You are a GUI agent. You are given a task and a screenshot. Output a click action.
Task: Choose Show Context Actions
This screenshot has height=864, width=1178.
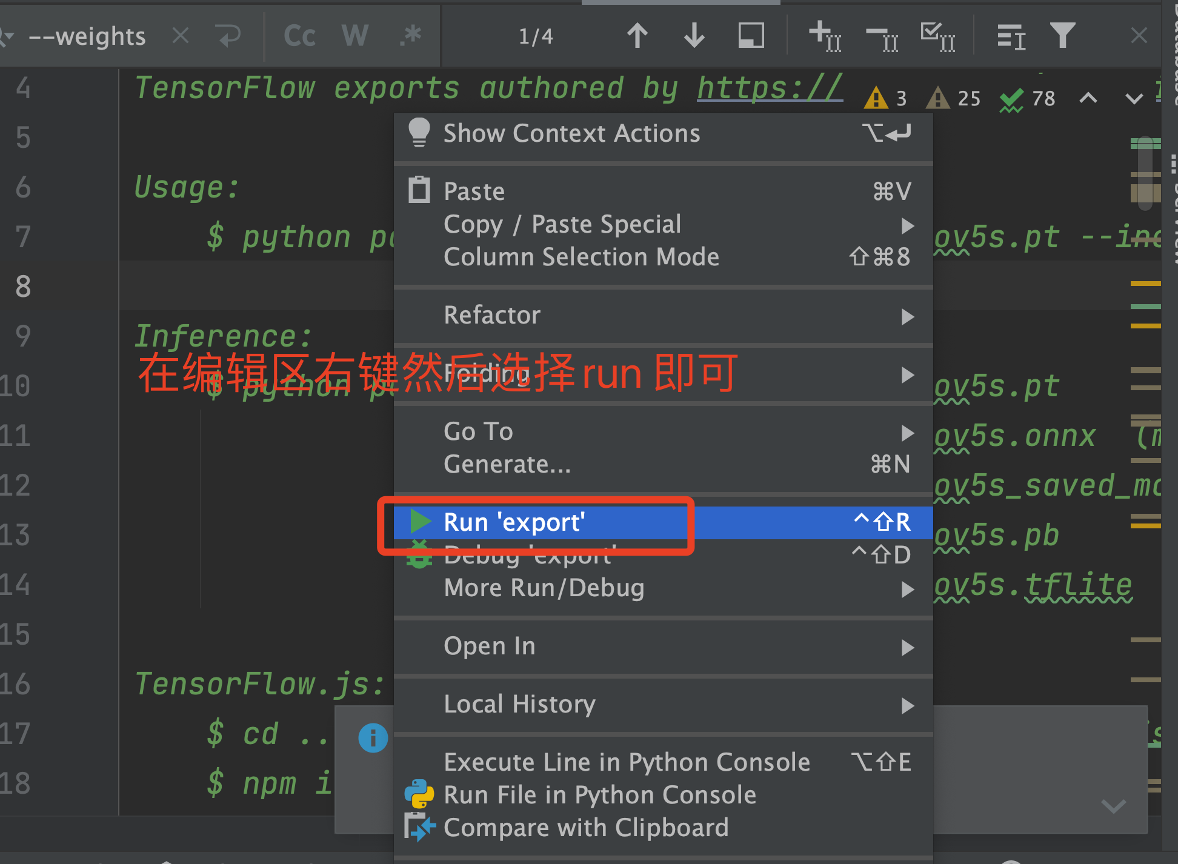(663, 133)
